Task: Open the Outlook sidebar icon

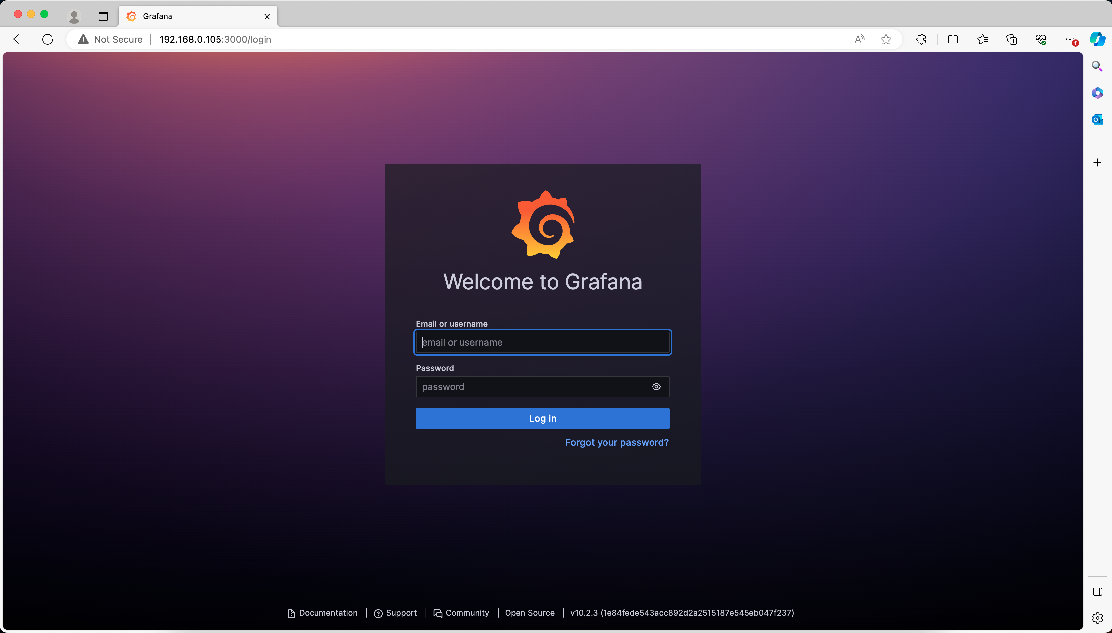Action: click(1097, 119)
